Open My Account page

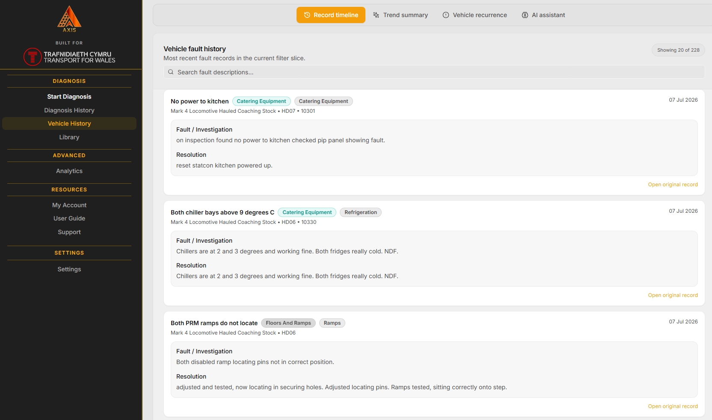coord(69,205)
